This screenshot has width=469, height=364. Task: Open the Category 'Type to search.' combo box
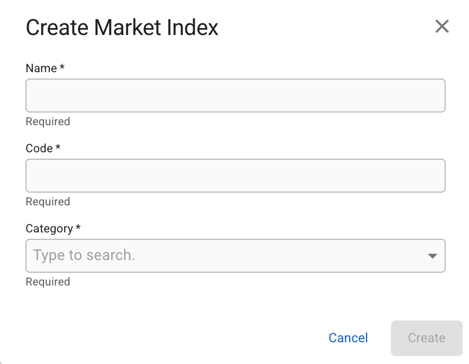(228, 256)
